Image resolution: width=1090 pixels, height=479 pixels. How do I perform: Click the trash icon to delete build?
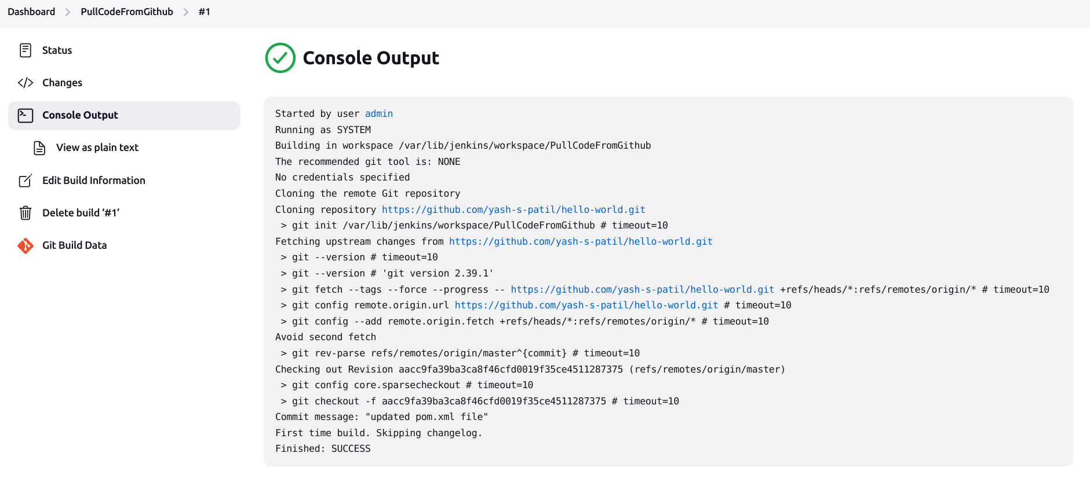tap(25, 212)
